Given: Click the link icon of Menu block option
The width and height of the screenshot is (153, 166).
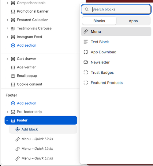Looking at the screenshot, I should tap(86, 32).
